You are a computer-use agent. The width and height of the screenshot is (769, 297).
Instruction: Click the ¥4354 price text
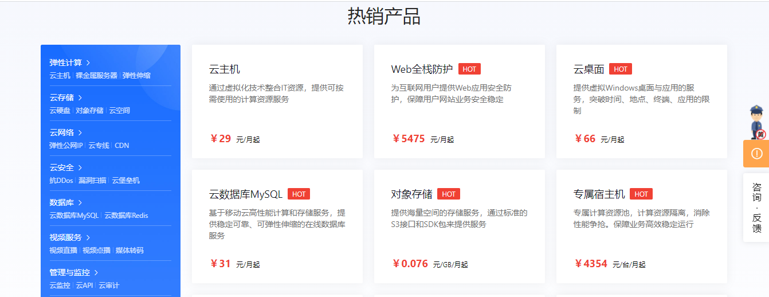[591, 264]
